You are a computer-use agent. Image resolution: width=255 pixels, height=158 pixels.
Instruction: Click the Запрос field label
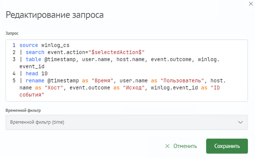pyautogui.click(x=12, y=33)
